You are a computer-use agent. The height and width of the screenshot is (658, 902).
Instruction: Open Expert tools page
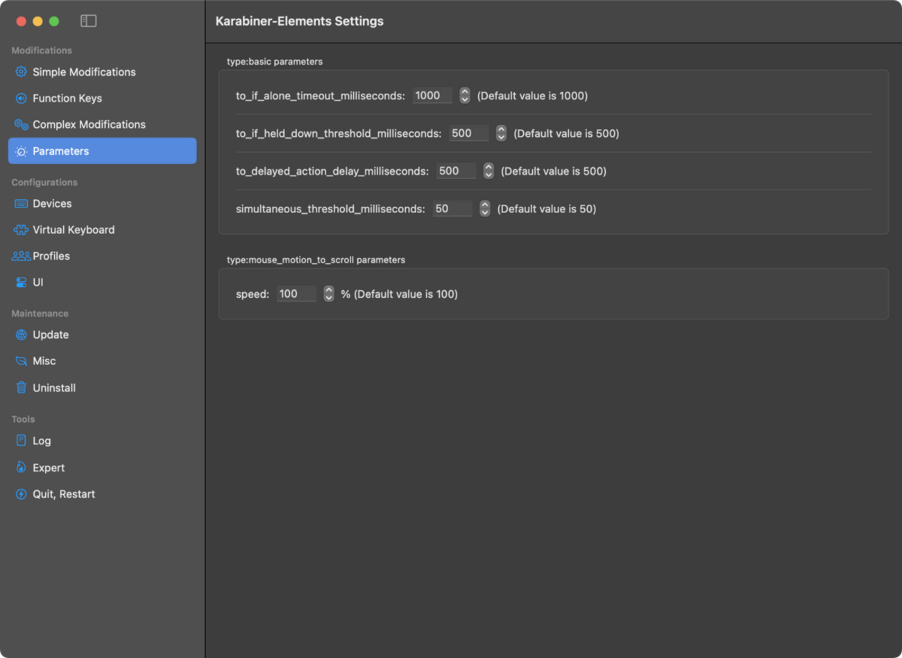[102, 467]
